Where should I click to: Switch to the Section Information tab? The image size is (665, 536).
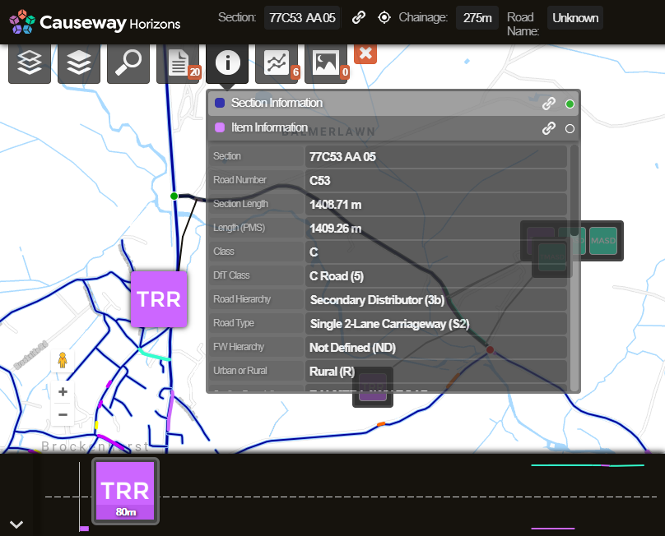pos(277,103)
